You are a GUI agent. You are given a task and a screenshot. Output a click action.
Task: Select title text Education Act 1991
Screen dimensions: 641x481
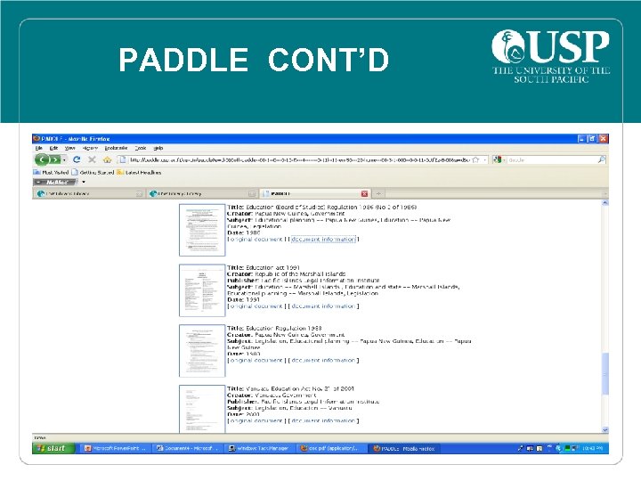click(272, 267)
